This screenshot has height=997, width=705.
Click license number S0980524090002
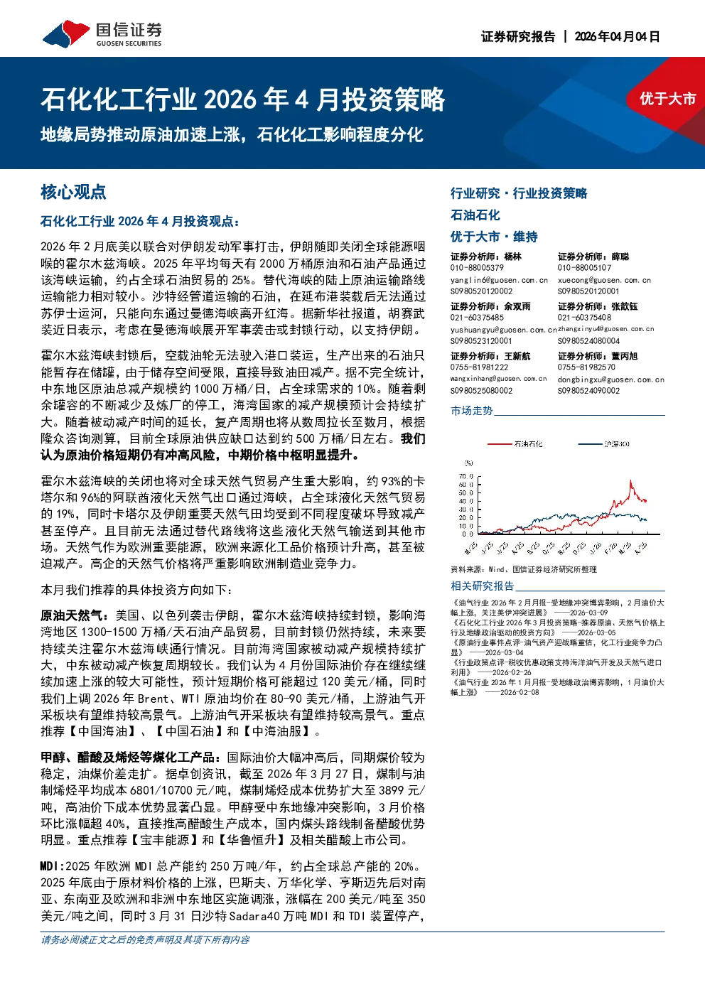coord(588,391)
